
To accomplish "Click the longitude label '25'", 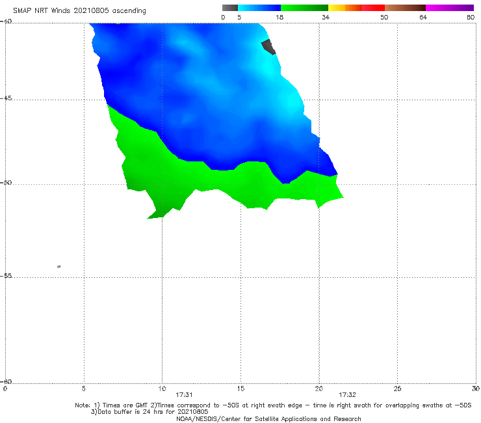I will click(x=397, y=389).
